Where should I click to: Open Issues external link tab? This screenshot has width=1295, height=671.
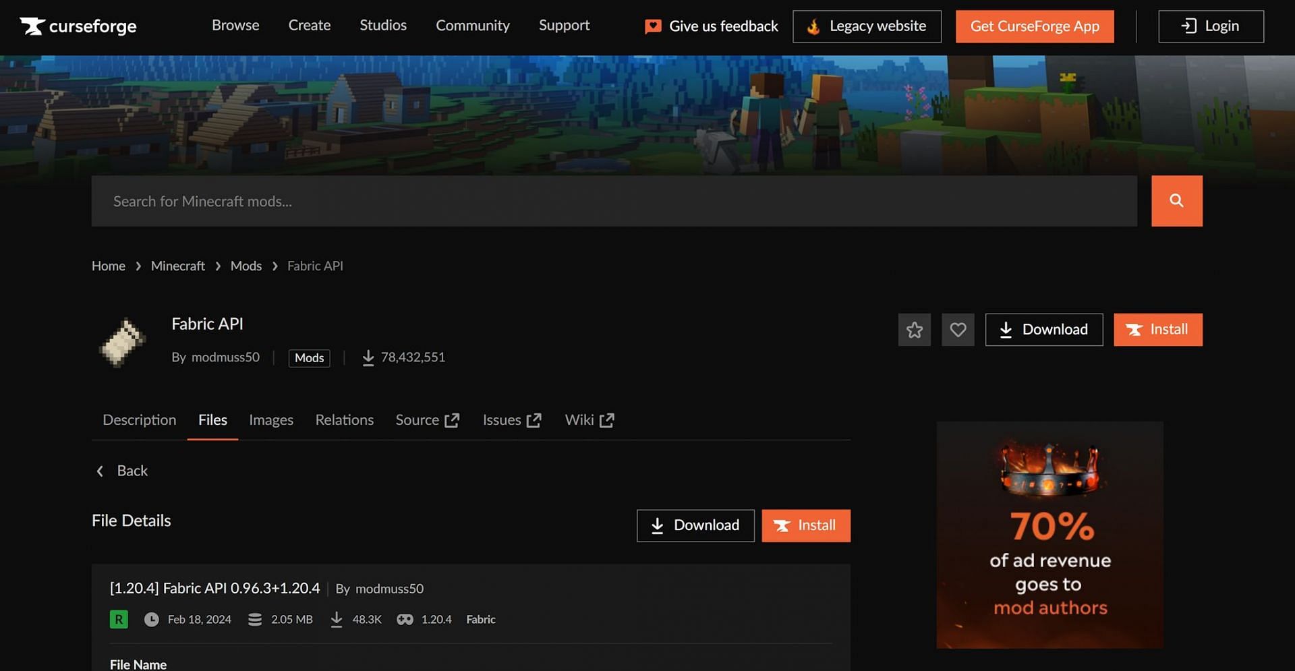(x=512, y=420)
